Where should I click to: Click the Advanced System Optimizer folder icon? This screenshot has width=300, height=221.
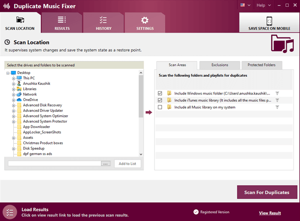(x=19, y=116)
